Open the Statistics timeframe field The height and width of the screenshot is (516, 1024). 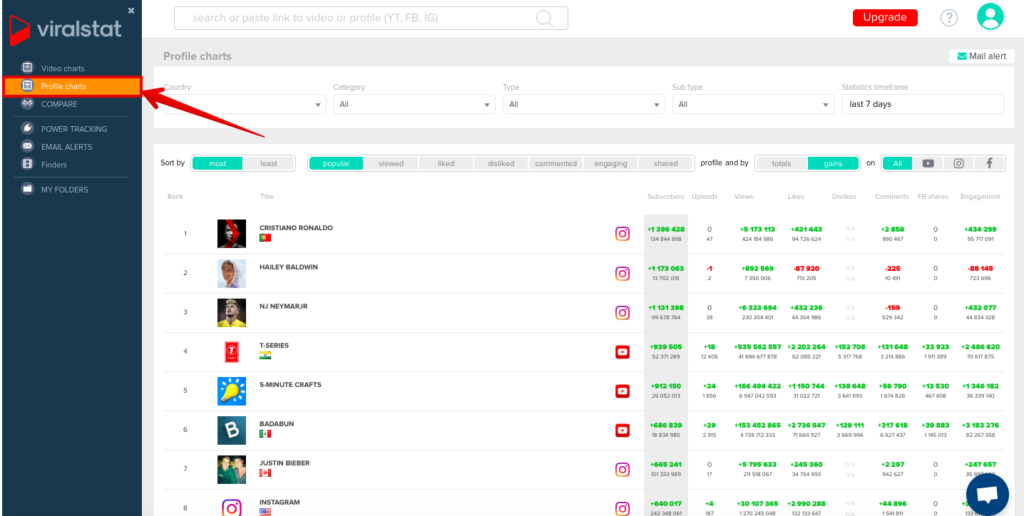pyautogui.click(x=923, y=104)
